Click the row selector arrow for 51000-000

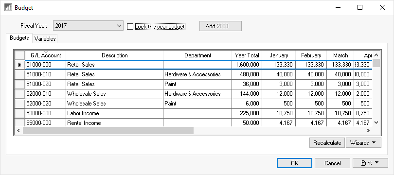click(x=20, y=65)
